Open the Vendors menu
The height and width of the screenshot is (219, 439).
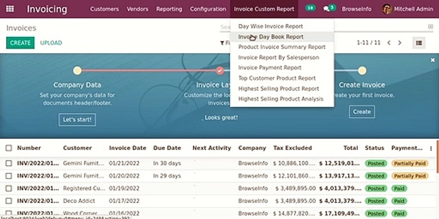coord(137,9)
